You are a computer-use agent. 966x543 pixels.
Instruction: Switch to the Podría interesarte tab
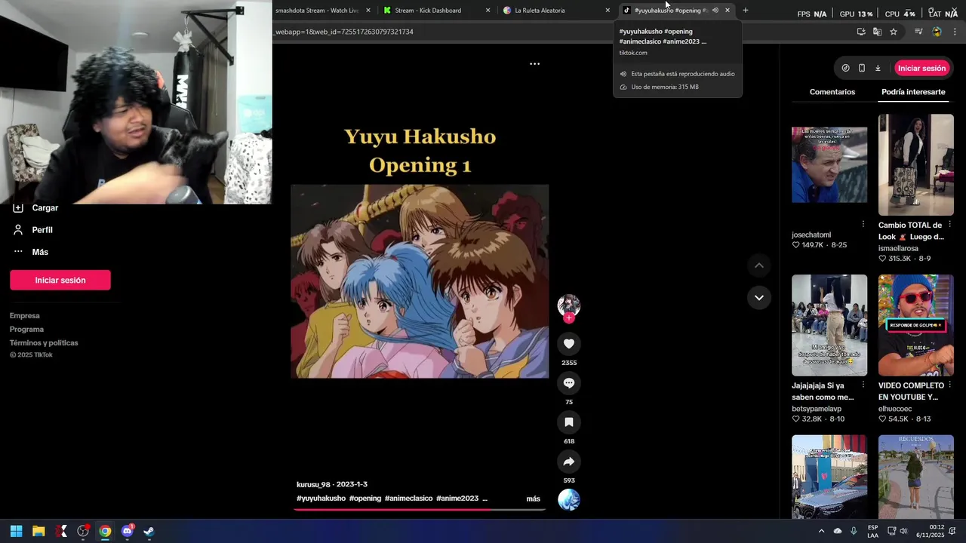pos(913,92)
